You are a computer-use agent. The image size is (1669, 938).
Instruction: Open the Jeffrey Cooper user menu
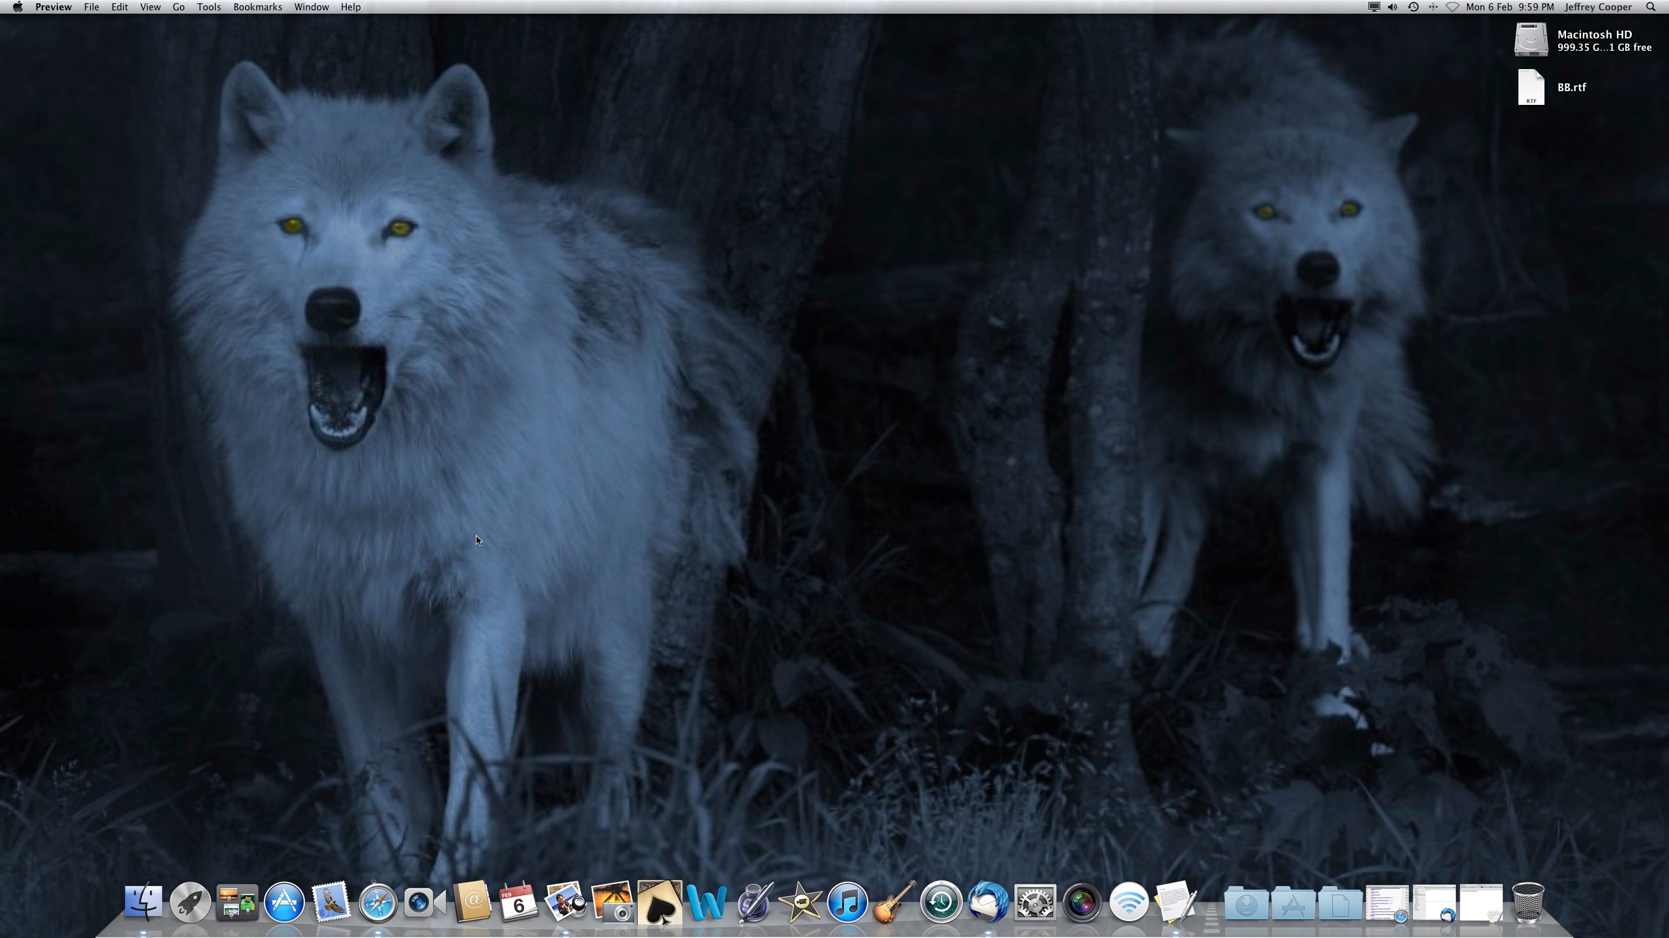point(1598,7)
